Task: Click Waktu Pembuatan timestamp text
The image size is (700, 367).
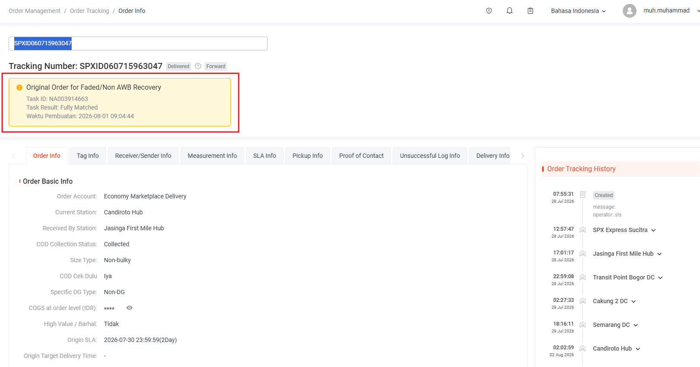Action: (80, 116)
